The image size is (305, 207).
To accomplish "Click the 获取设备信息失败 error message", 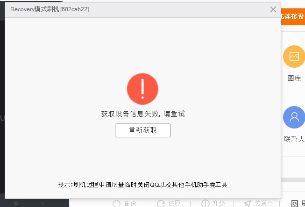I will coord(143,114).
